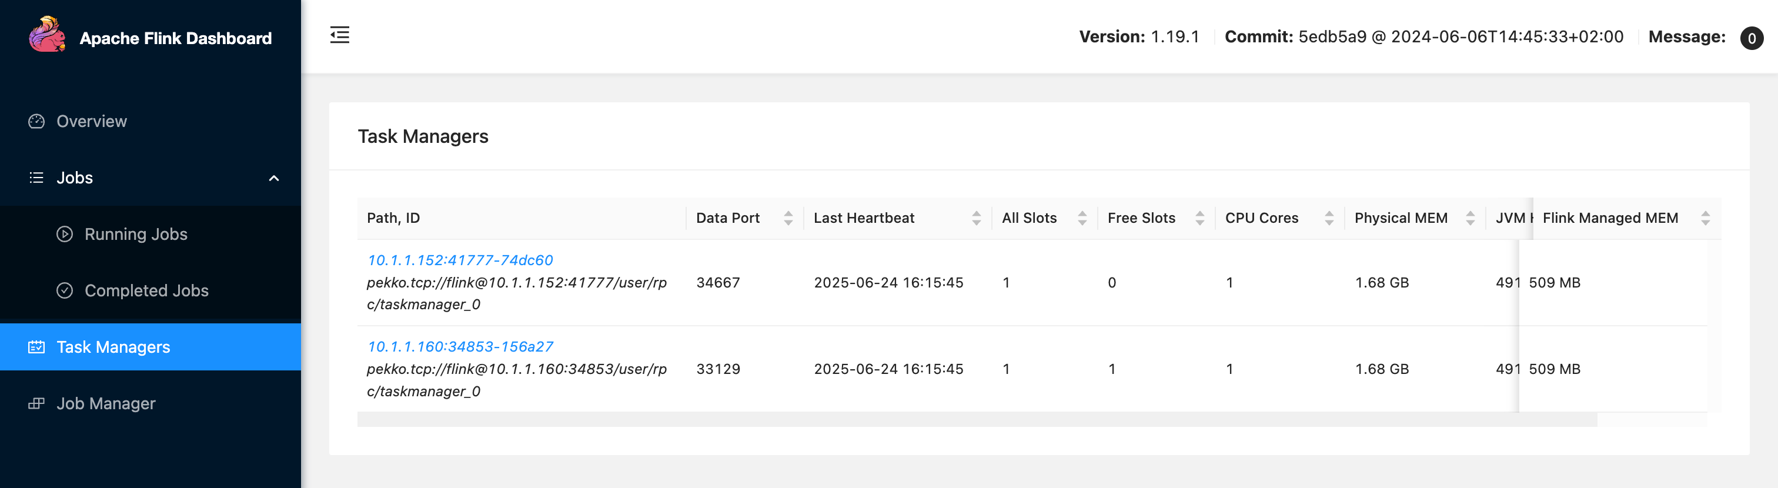Open task manager 10.1.1.160:34853-156a27 link

[x=460, y=346]
